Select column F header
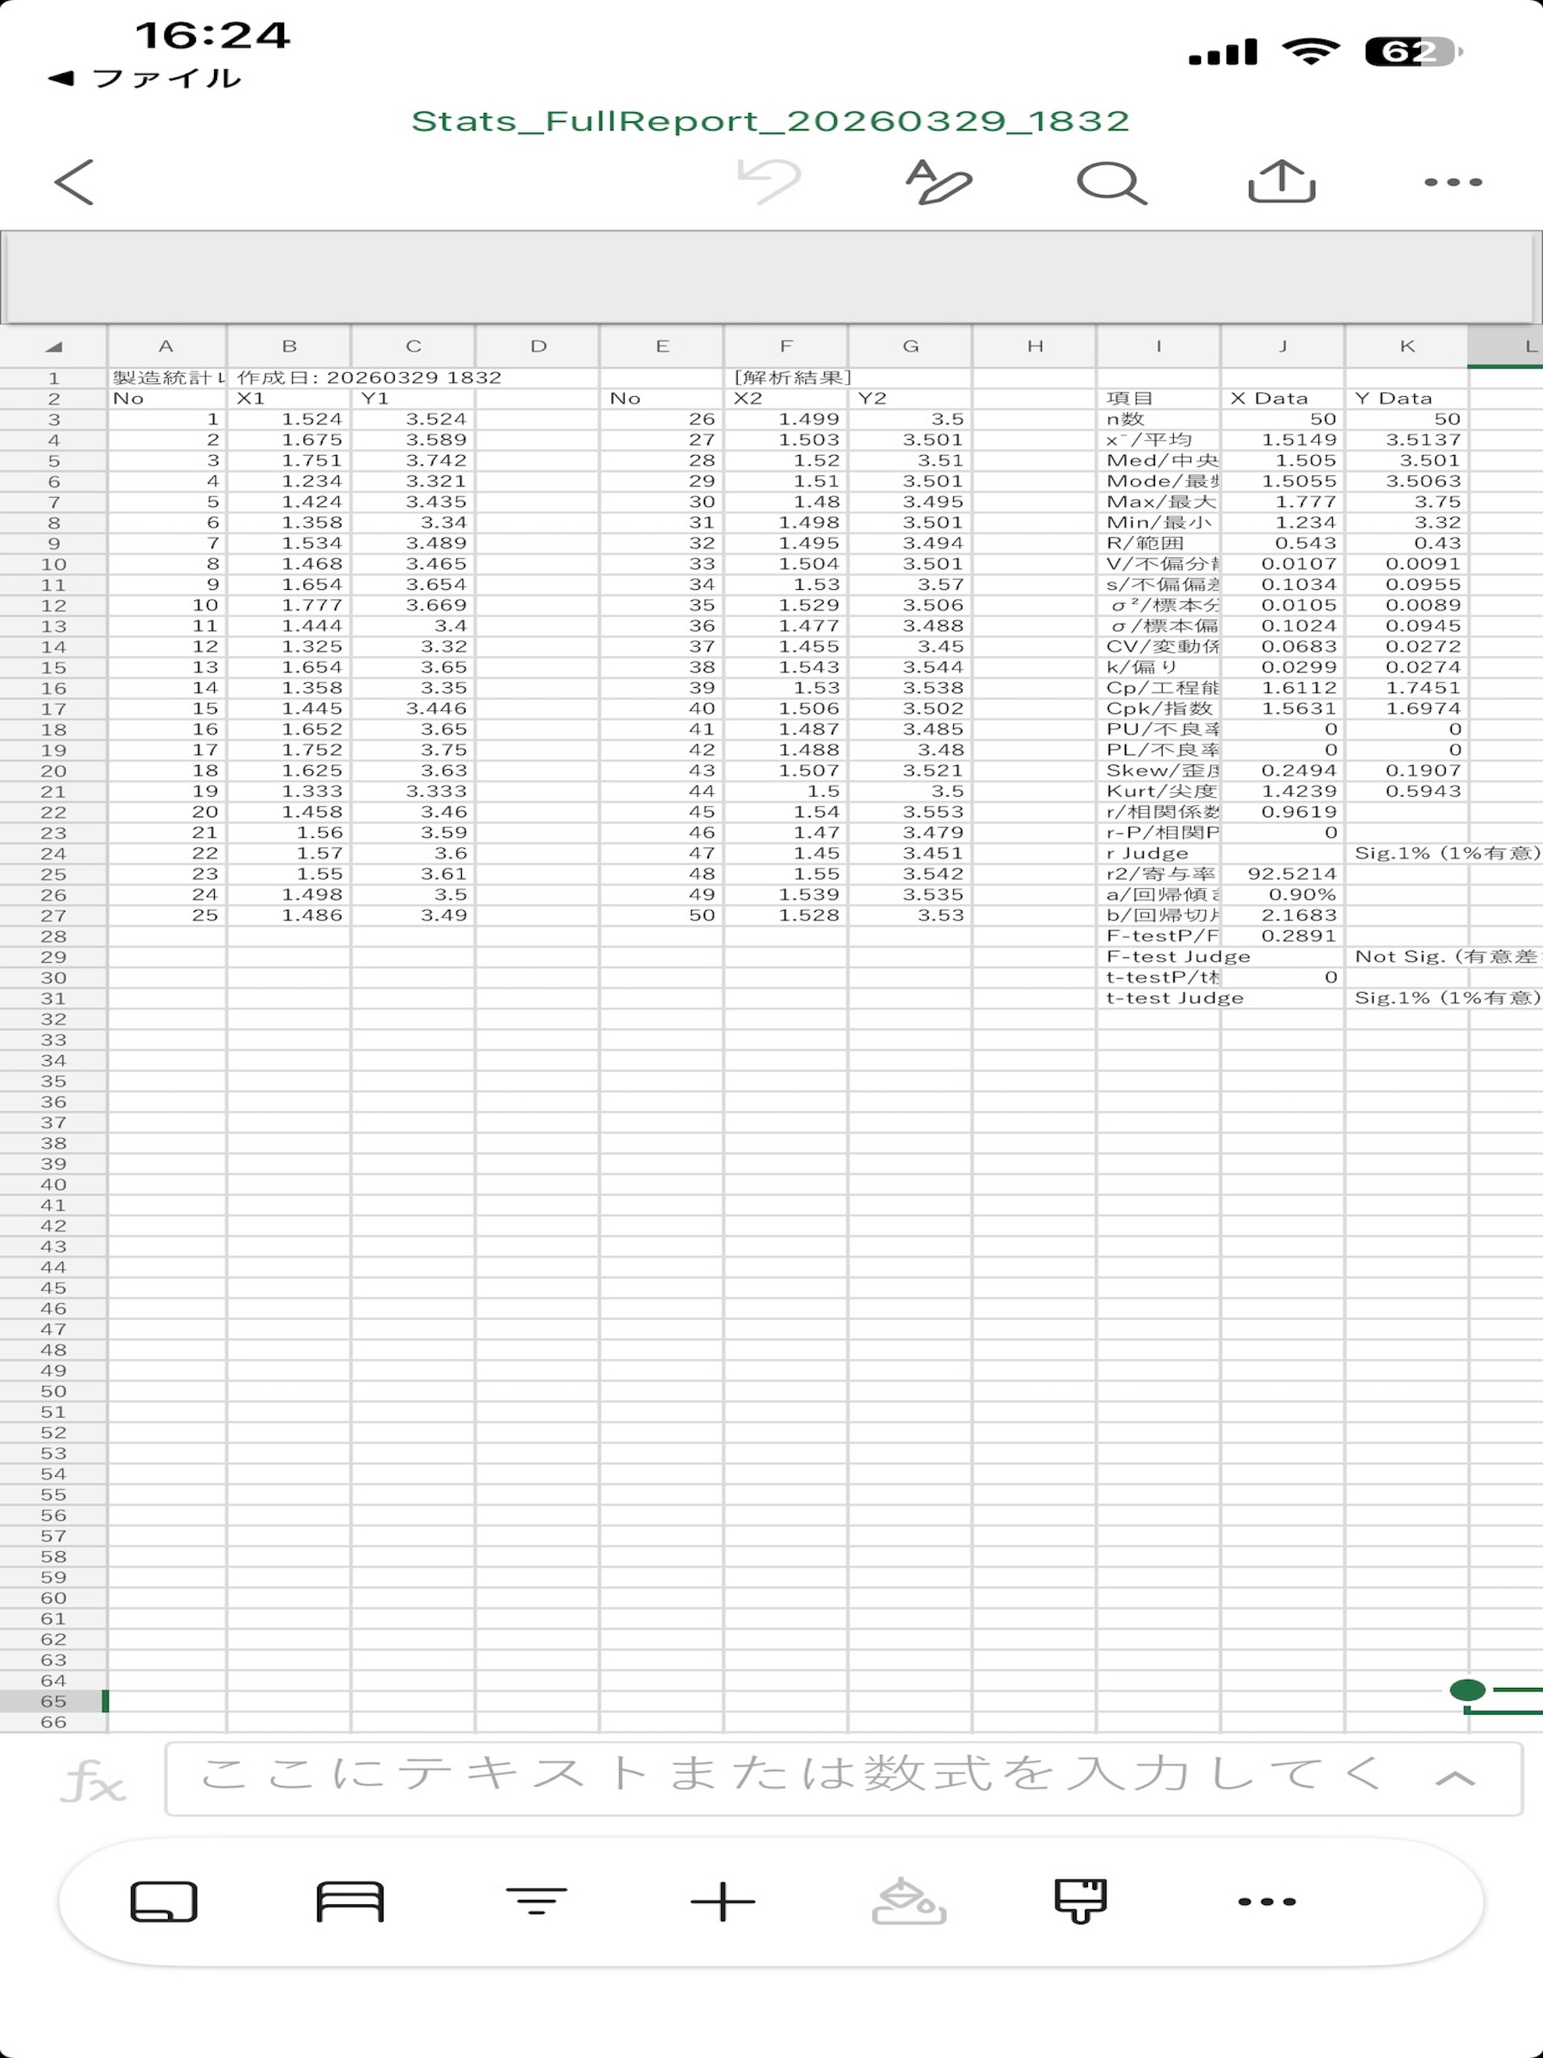Viewport: 1543px width, 2058px height. coord(787,346)
